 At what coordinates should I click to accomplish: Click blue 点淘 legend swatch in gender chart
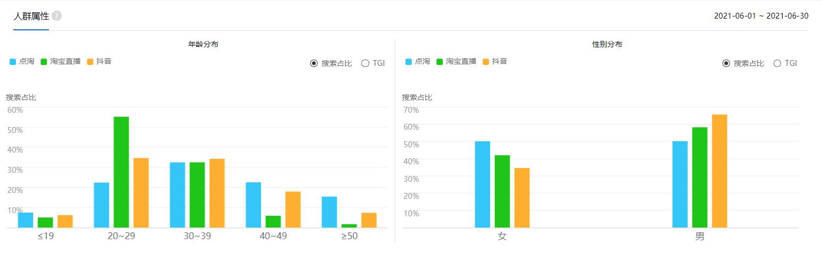(409, 62)
